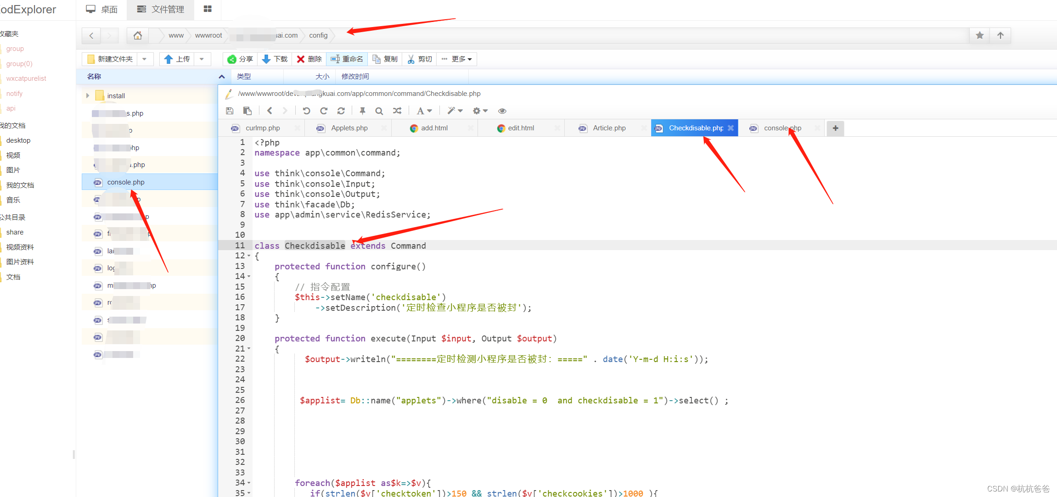Toggle the eye preview icon in editor
The image size is (1057, 497).
[502, 111]
